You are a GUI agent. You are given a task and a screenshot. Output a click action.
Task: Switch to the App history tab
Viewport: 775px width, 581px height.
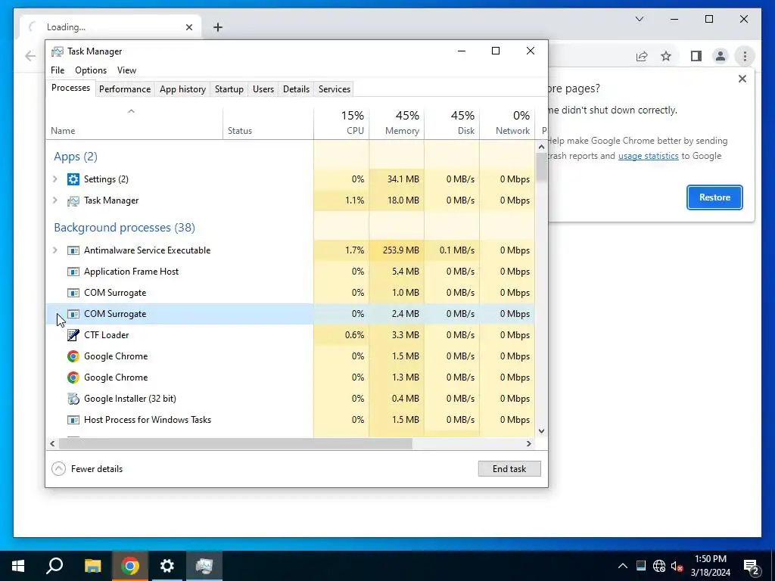point(182,89)
